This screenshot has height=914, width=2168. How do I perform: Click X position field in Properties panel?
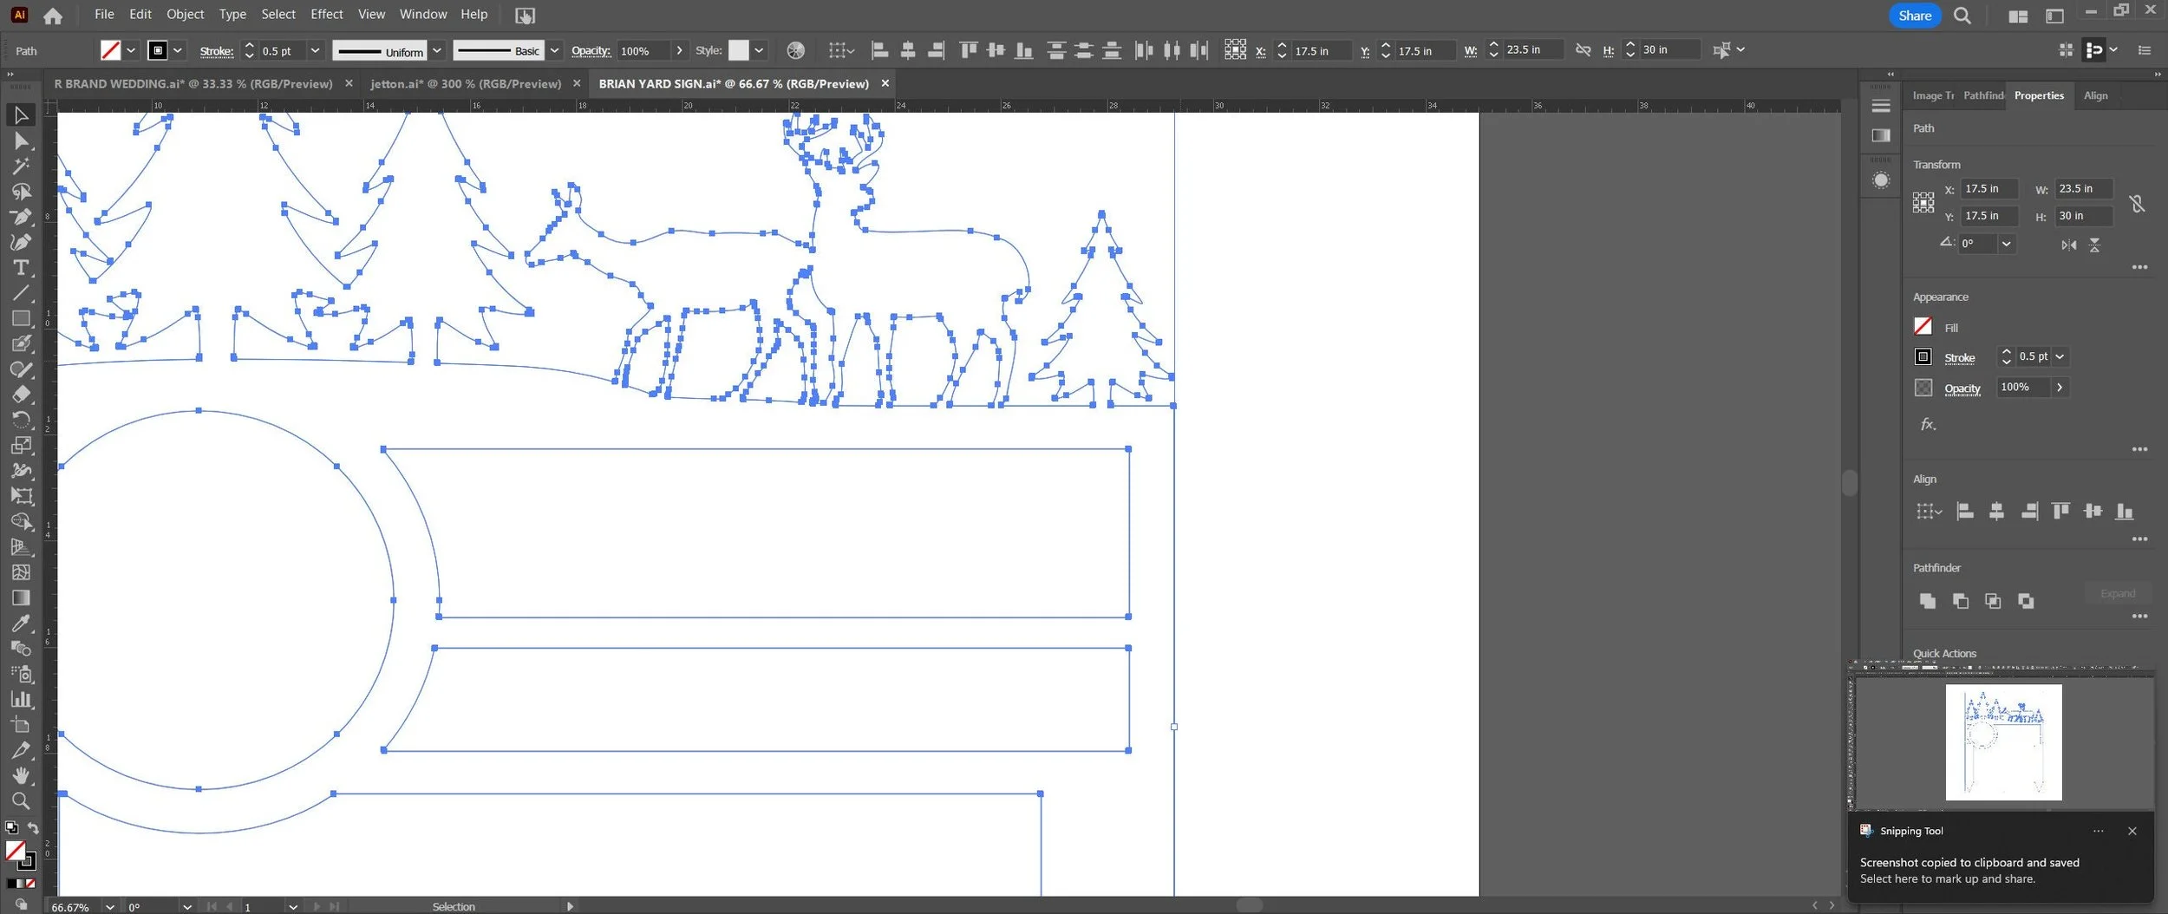[1989, 189]
